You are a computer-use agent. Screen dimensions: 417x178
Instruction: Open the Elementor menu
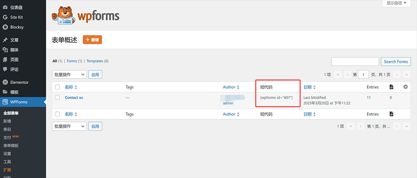pyautogui.click(x=23, y=82)
